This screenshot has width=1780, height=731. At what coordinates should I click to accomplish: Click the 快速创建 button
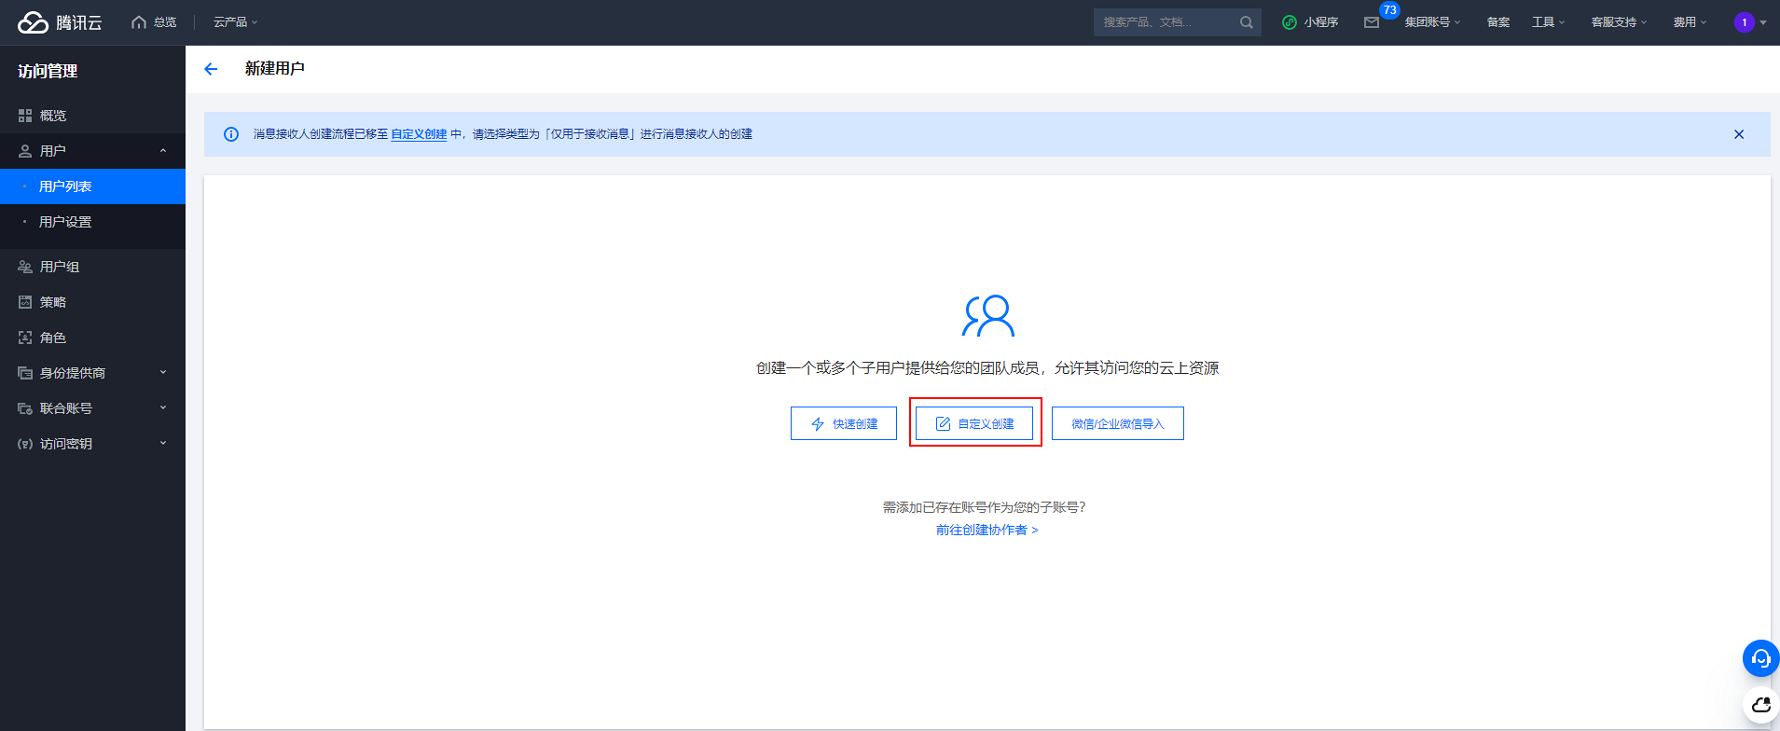(844, 423)
